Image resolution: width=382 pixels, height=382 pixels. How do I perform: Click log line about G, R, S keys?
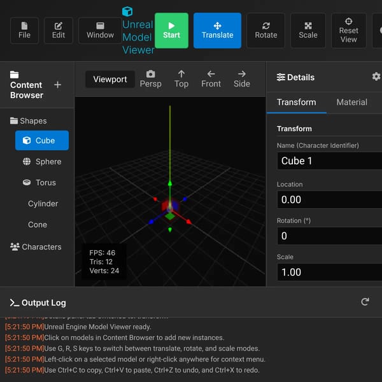pos(152,348)
